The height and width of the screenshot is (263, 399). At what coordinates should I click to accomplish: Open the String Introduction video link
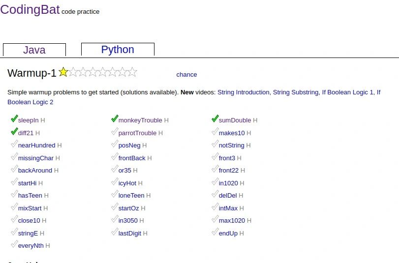(x=243, y=92)
